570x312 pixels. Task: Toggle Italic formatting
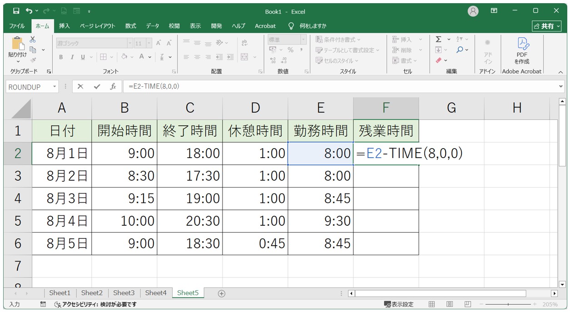point(72,57)
